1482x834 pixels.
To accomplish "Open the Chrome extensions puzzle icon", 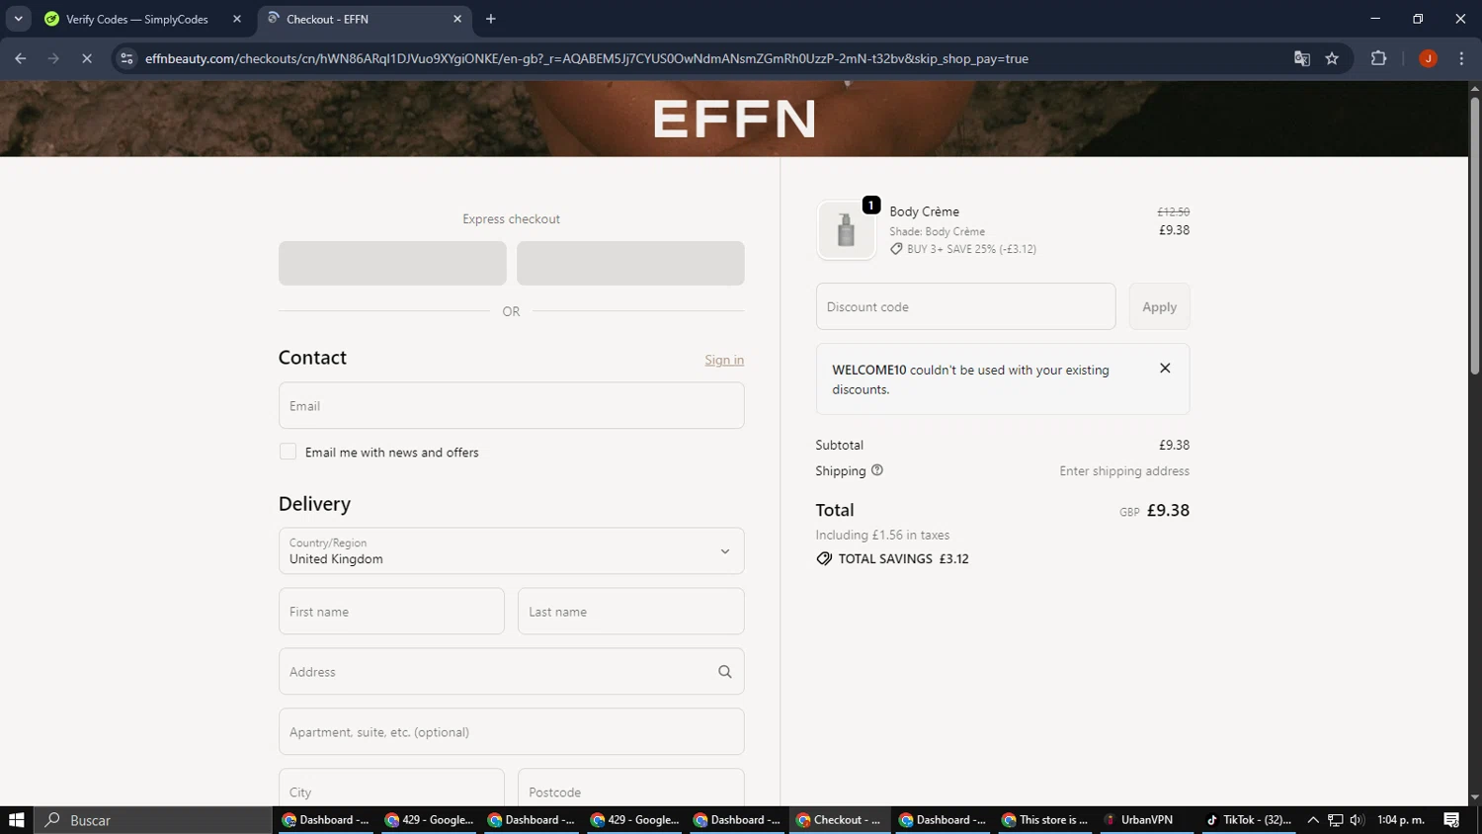I will (x=1379, y=58).
